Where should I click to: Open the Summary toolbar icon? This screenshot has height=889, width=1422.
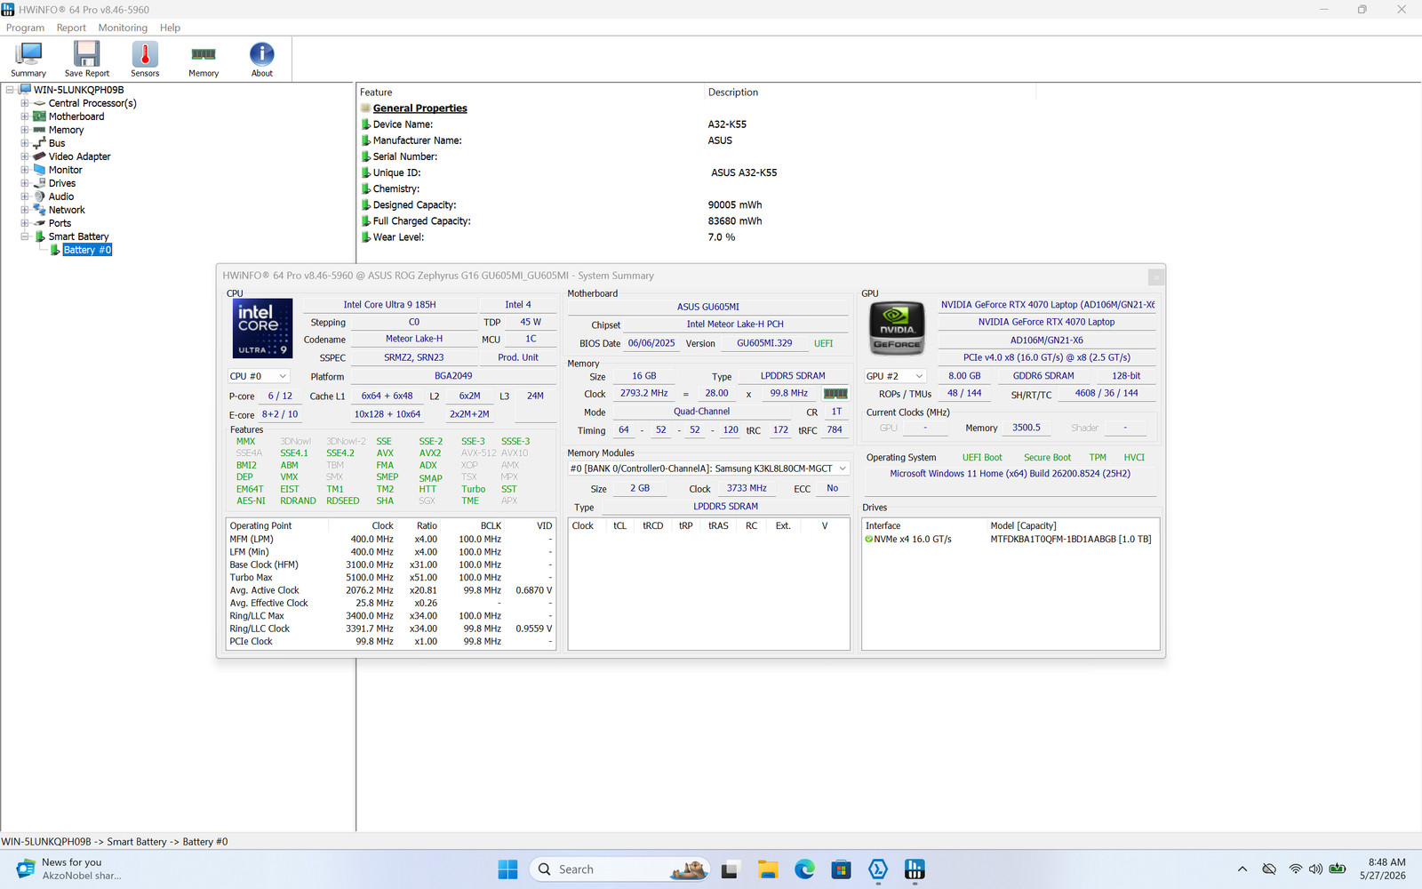point(28,60)
